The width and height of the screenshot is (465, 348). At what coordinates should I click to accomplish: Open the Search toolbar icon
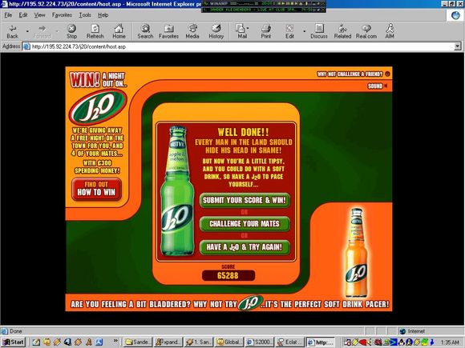click(x=145, y=31)
